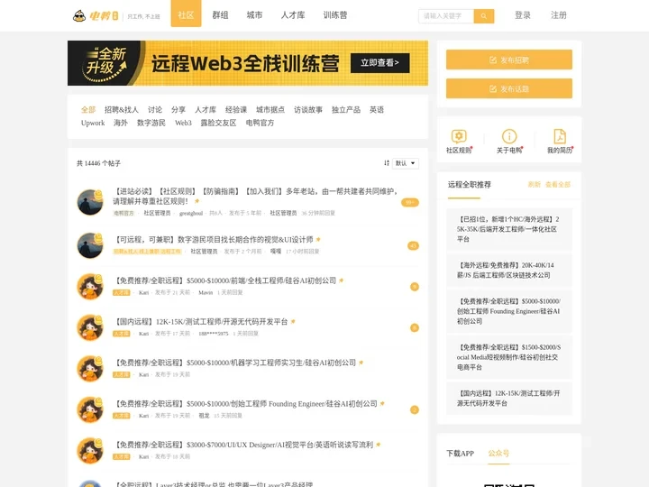Click the orange search magnifier button

point(483,16)
